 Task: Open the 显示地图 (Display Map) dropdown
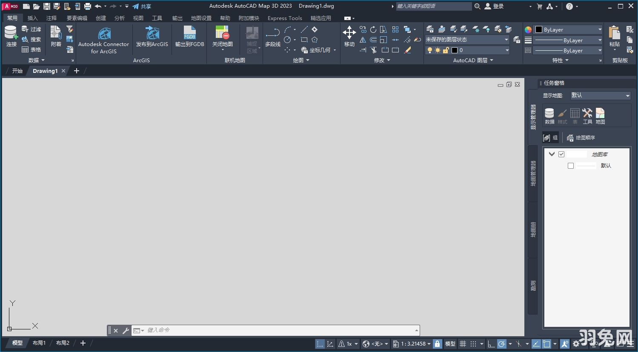pos(600,95)
